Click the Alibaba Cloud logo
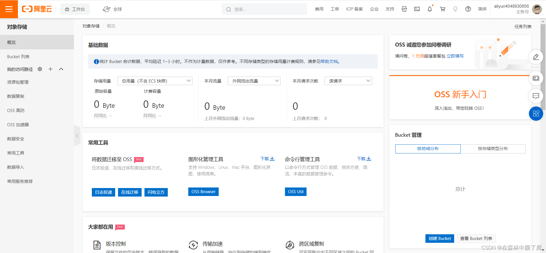Image resolution: width=546 pixels, height=253 pixels. [x=37, y=9]
